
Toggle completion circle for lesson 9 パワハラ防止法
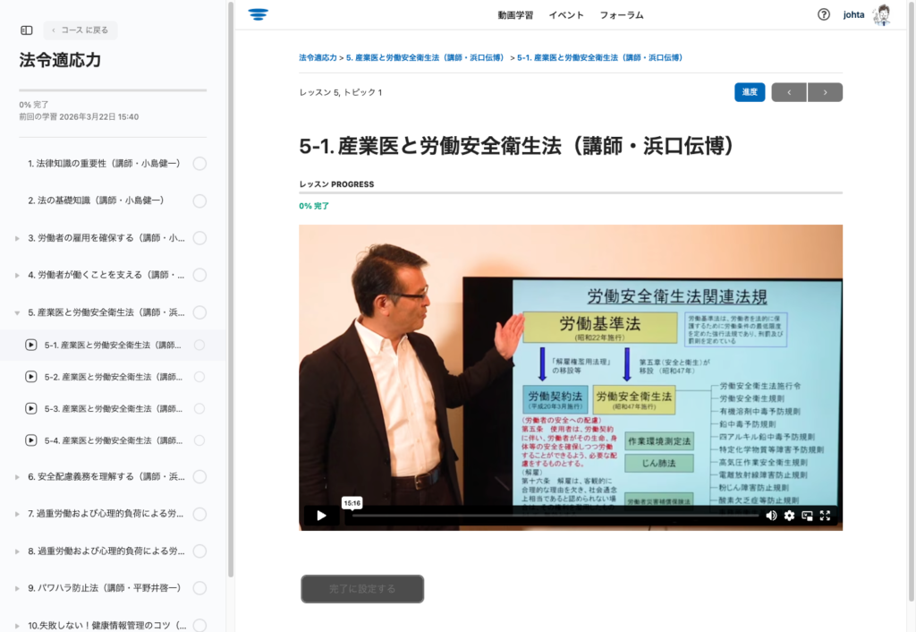[199, 588]
